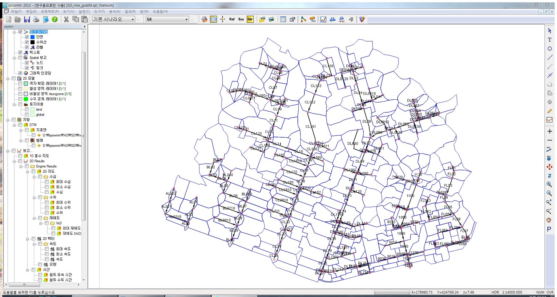The height and width of the screenshot is (297, 557).
Task: Open the 보기(V) menu
Action: click(69, 12)
